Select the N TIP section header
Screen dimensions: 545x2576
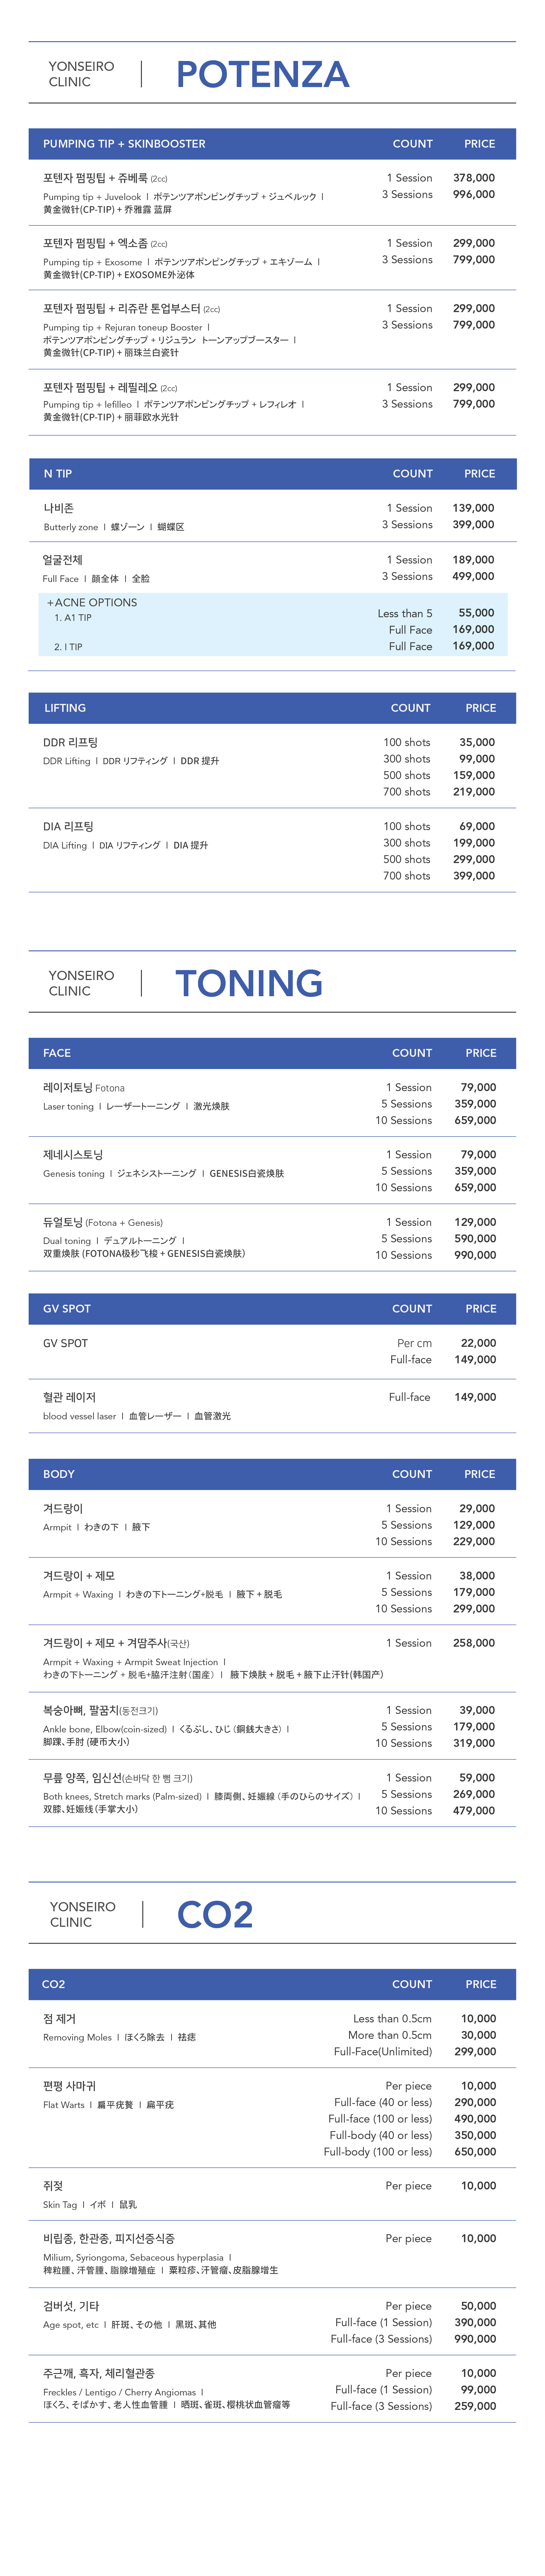tap(58, 474)
